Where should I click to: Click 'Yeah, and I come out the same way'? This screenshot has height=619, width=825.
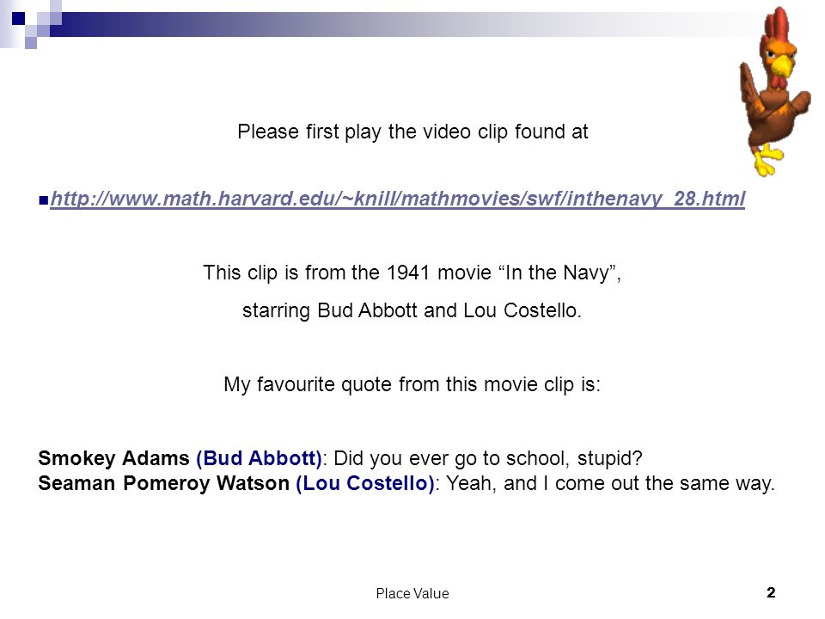click(610, 484)
